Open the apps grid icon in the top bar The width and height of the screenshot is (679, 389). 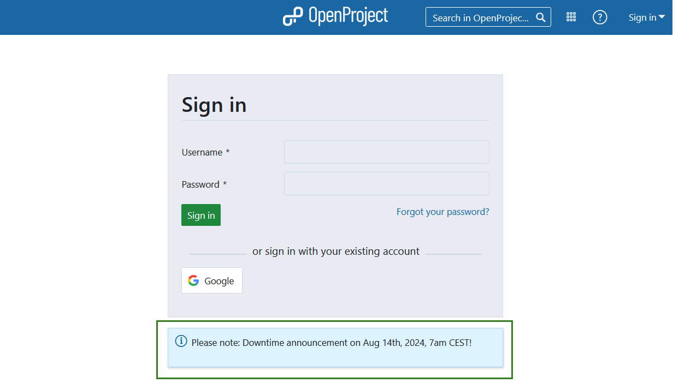571,17
